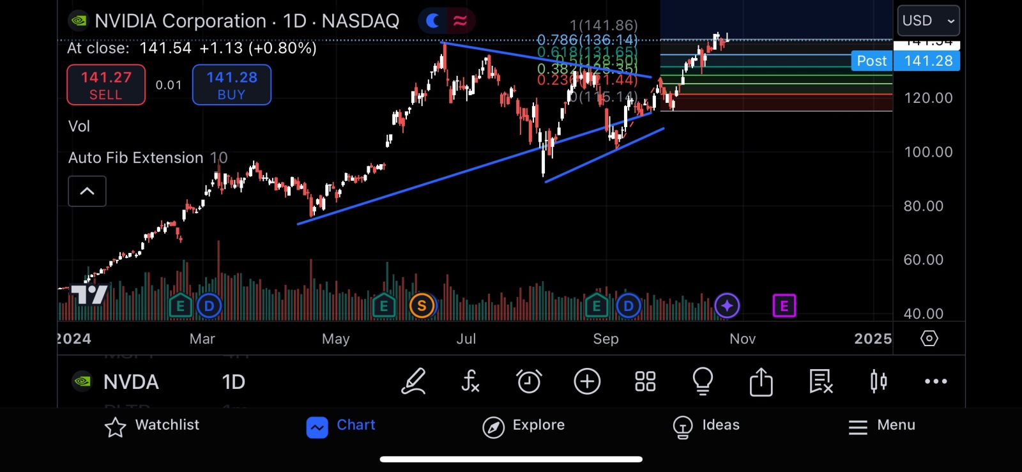This screenshot has width=1022, height=472.
Task: Tap the plus add-symbol icon
Action: click(587, 381)
